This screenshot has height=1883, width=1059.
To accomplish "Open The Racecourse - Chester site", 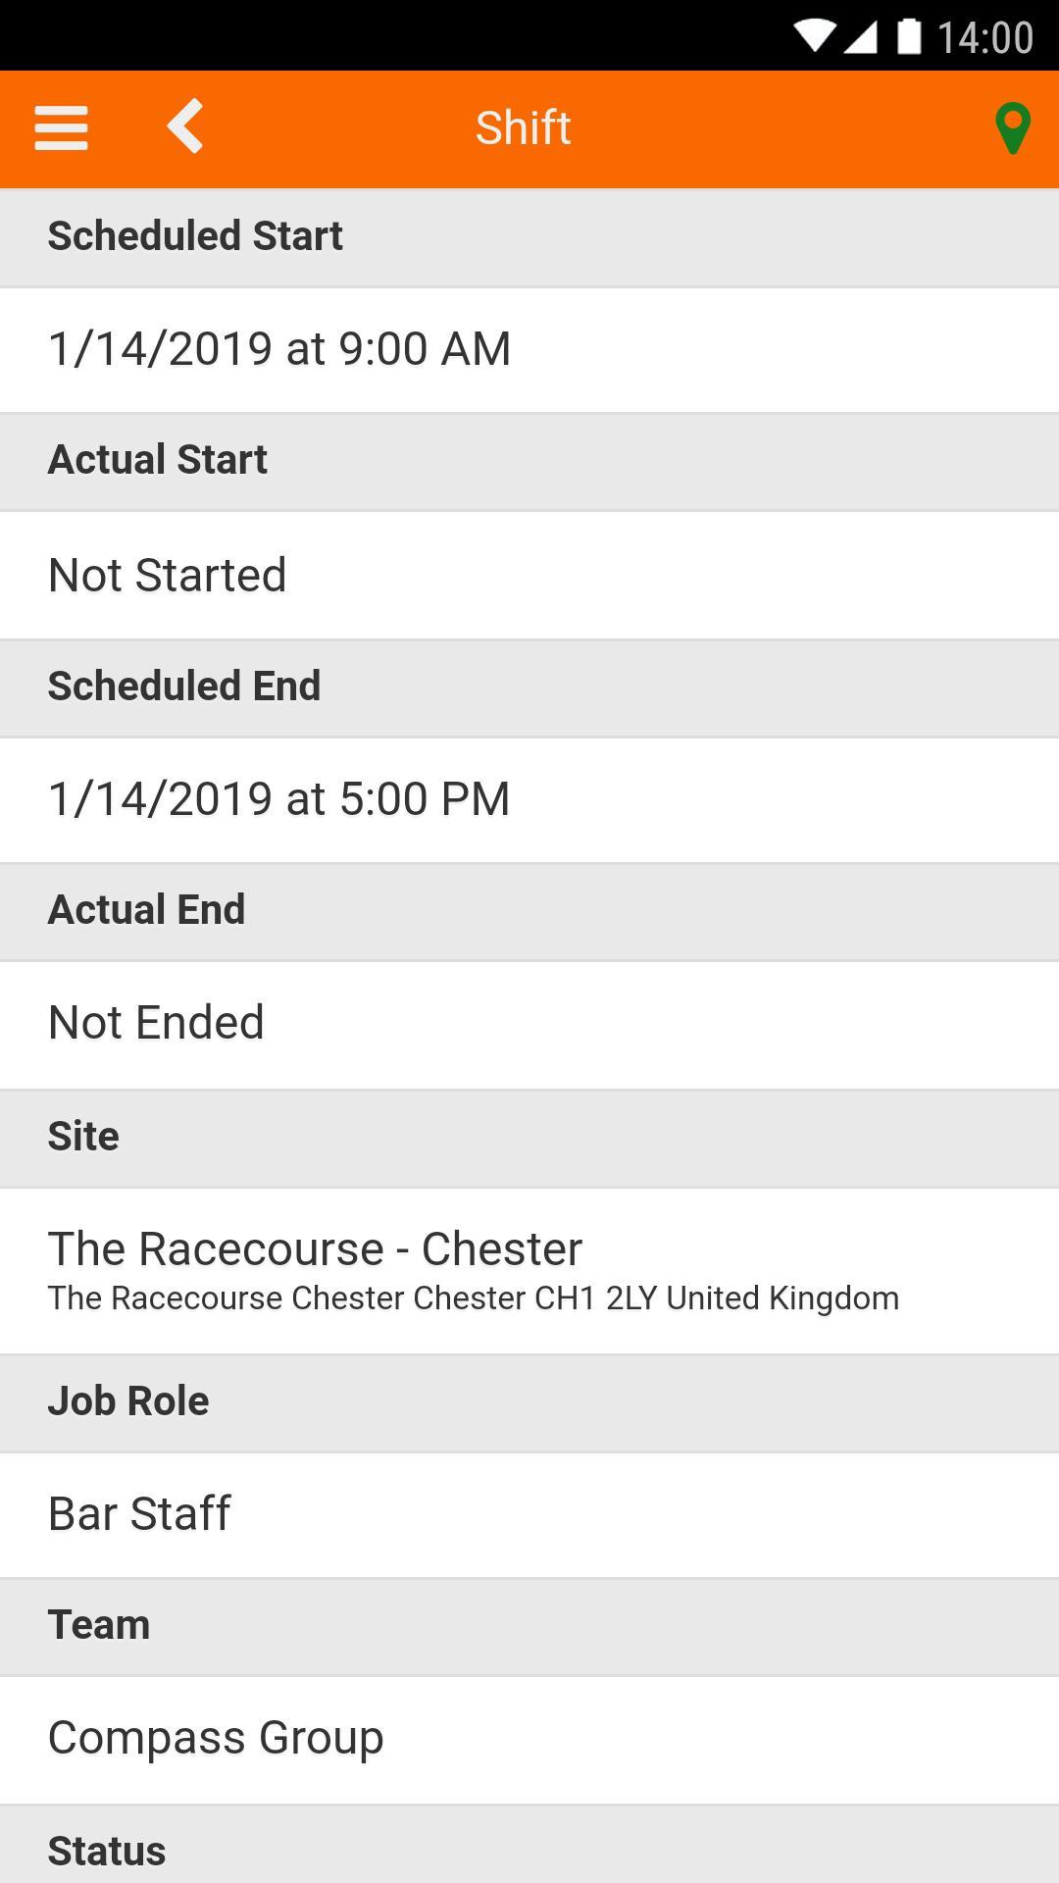I will point(316,1248).
